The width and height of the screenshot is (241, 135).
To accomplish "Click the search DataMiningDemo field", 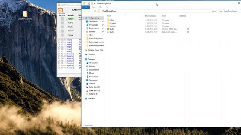I will (229, 11).
